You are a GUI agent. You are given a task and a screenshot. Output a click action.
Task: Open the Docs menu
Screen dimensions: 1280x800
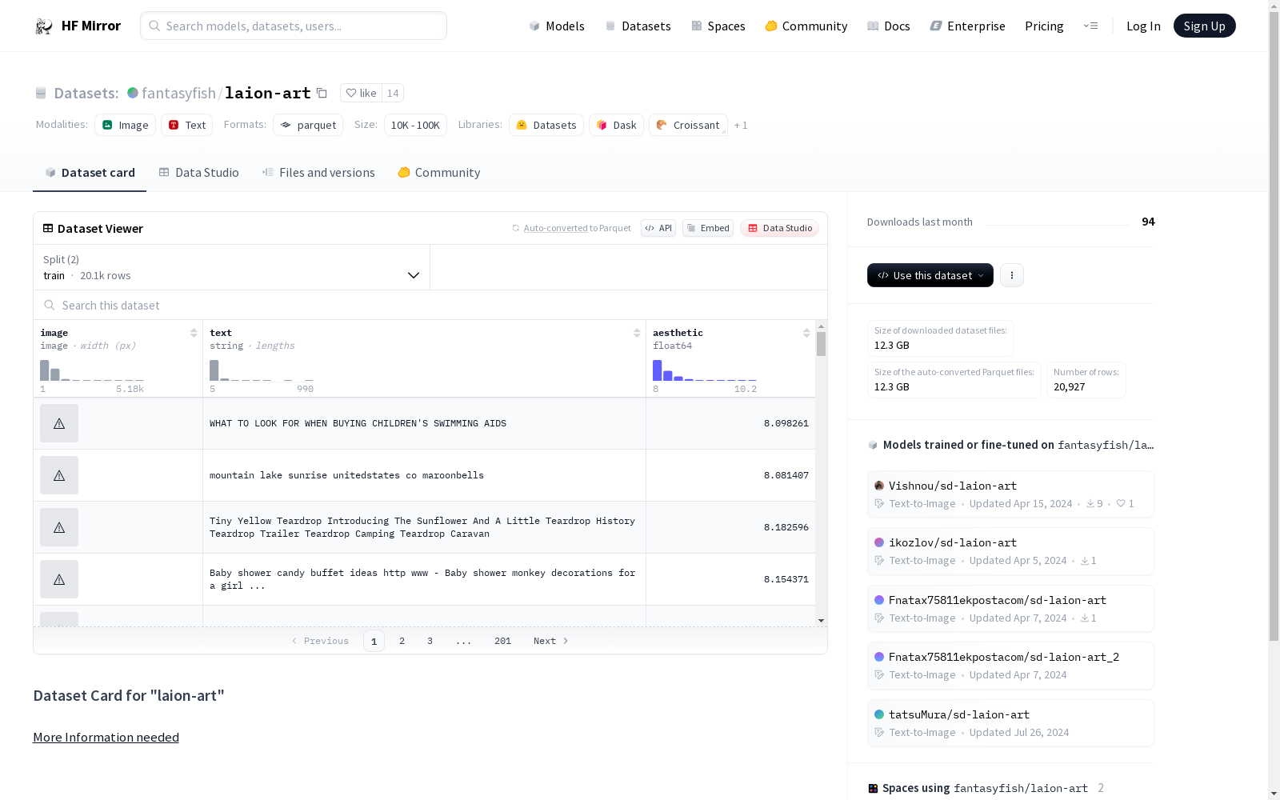pyautogui.click(x=889, y=26)
